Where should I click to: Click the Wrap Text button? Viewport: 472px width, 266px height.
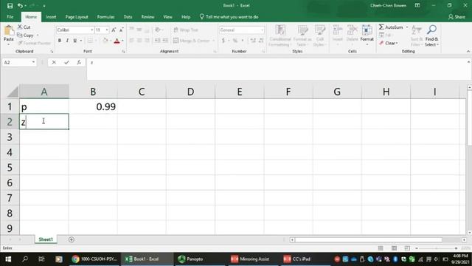[x=186, y=30]
